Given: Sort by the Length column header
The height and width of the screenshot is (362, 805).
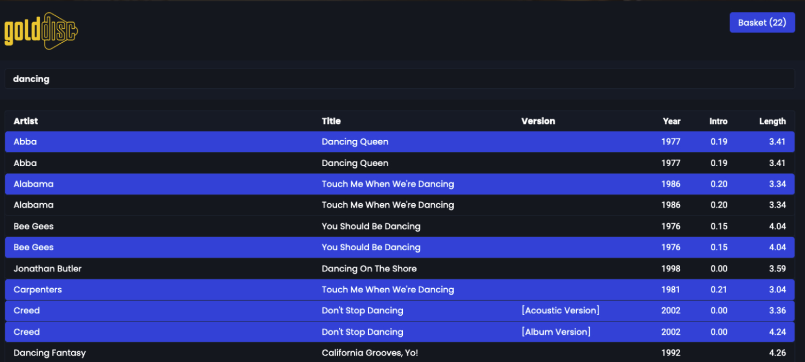Looking at the screenshot, I should (x=772, y=121).
